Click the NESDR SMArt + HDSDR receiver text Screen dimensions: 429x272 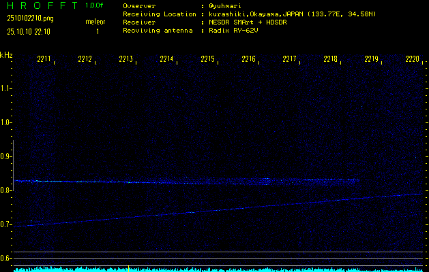(x=247, y=22)
